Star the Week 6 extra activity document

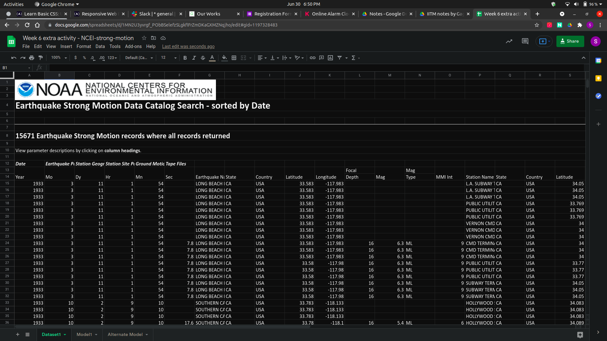pyautogui.click(x=144, y=38)
